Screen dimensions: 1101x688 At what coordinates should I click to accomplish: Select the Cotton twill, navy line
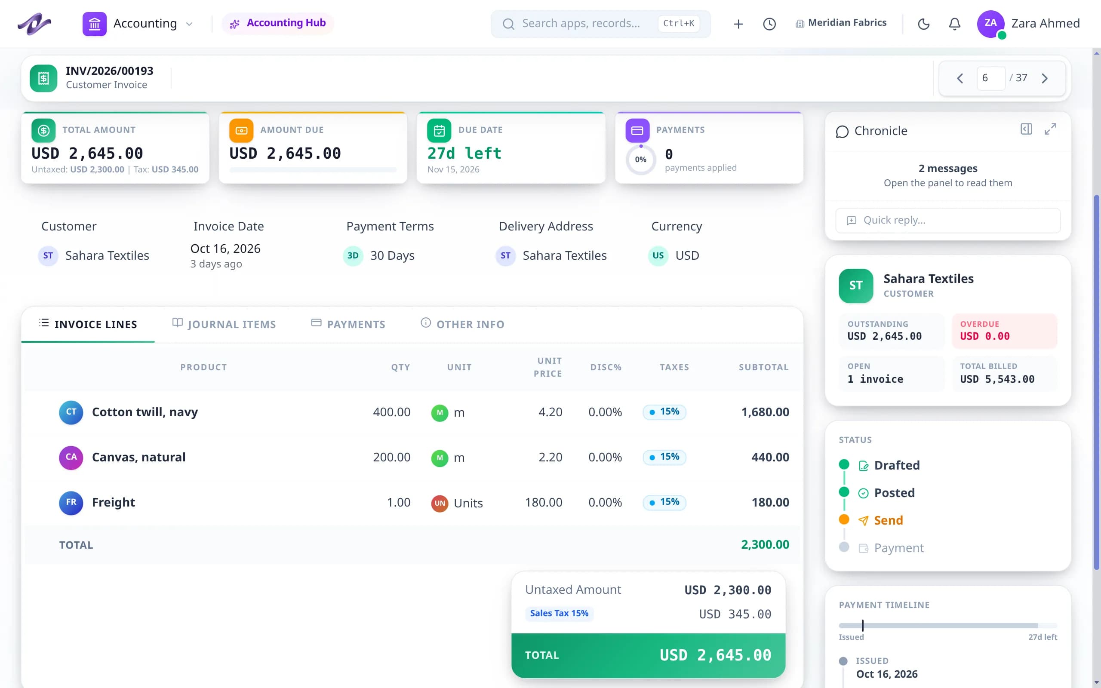click(x=412, y=412)
